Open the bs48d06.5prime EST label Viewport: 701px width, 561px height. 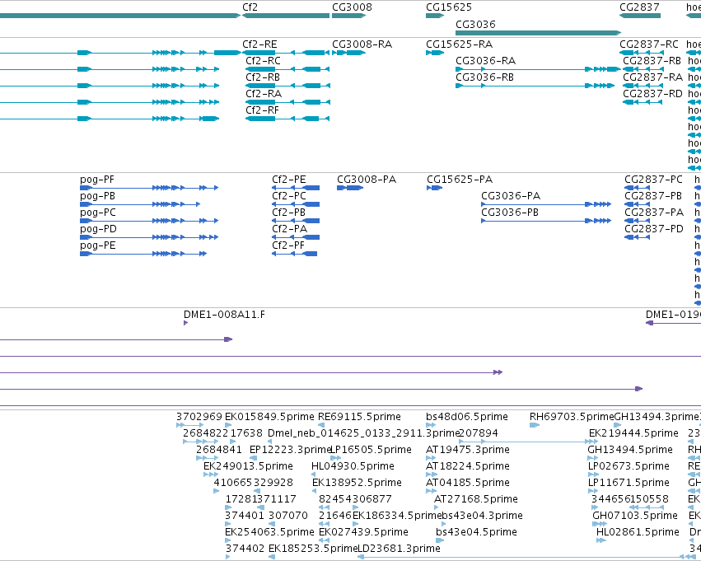[467, 417]
